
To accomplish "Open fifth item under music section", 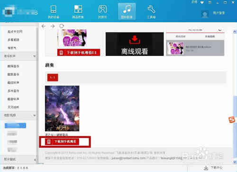I will [x=13, y=99].
